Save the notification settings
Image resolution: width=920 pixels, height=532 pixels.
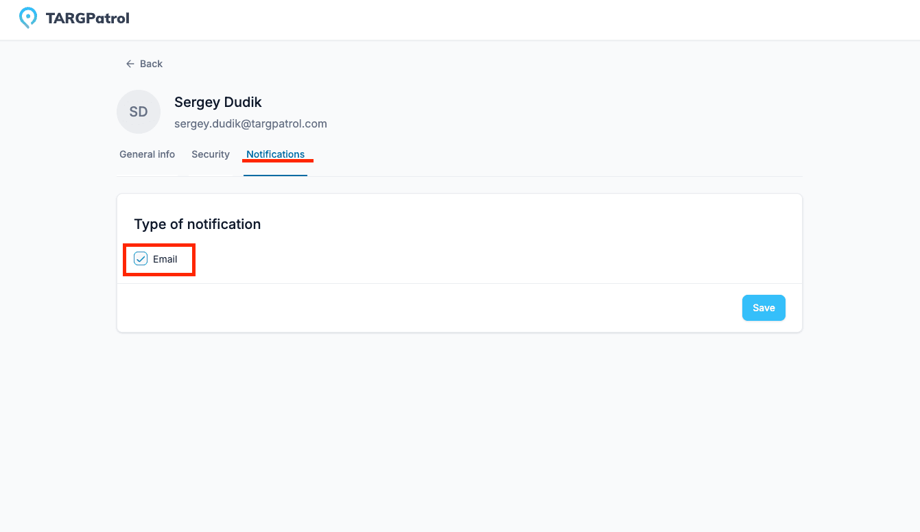click(764, 308)
